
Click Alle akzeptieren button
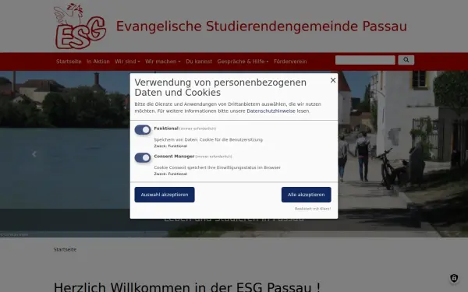pos(307,195)
